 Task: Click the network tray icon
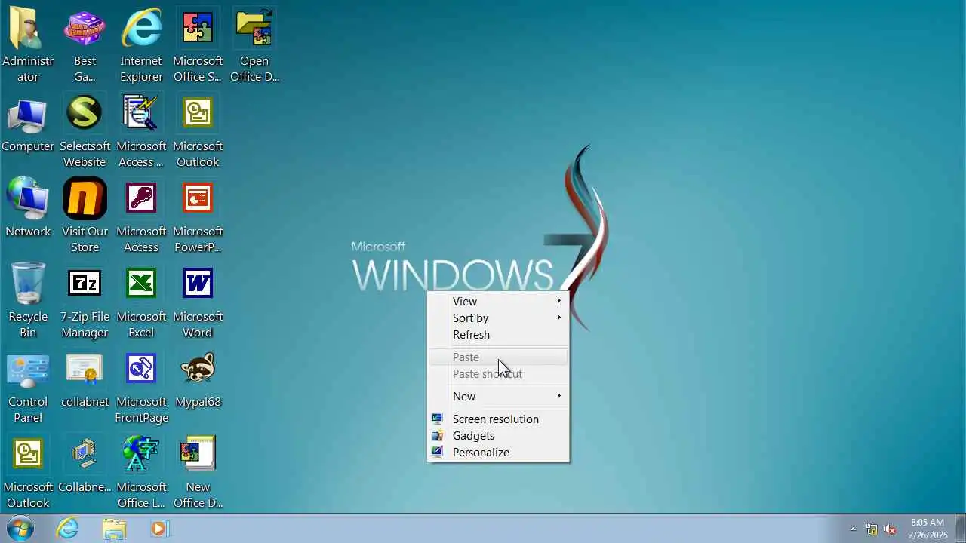click(x=872, y=529)
